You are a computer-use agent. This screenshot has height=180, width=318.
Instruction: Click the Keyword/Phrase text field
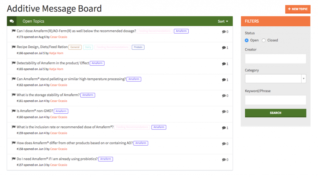pos(275,100)
